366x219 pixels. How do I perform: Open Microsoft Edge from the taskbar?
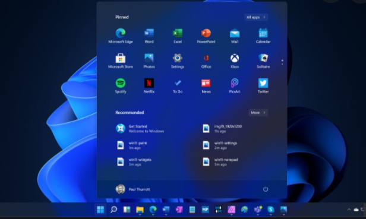pos(153,210)
